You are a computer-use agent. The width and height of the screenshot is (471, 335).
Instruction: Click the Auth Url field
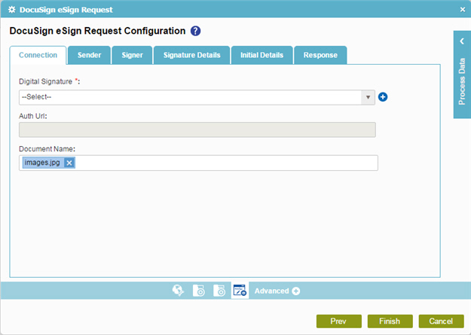[x=197, y=129]
